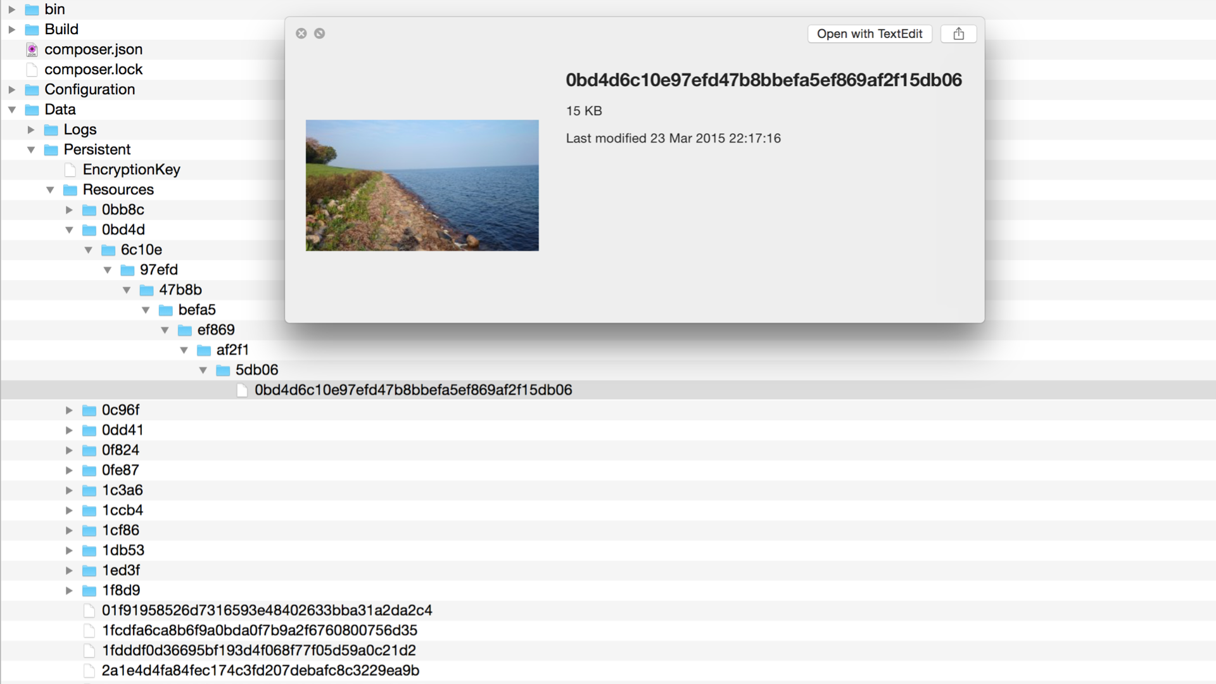Click the Resources folder icon
1216x684 pixels.
tap(70, 190)
